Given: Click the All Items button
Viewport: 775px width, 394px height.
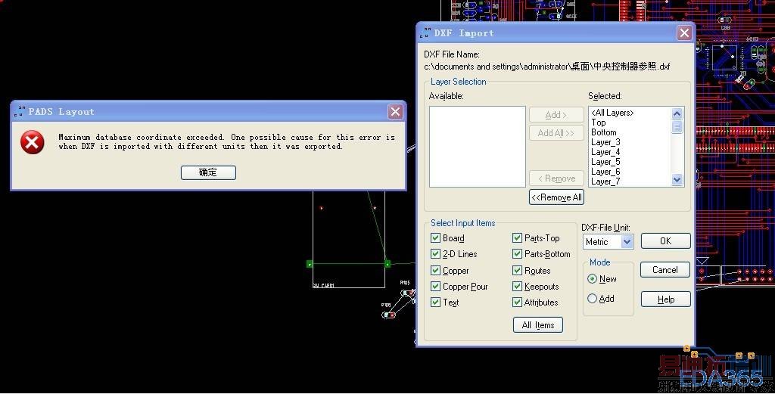Looking at the screenshot, I should 538,325.
